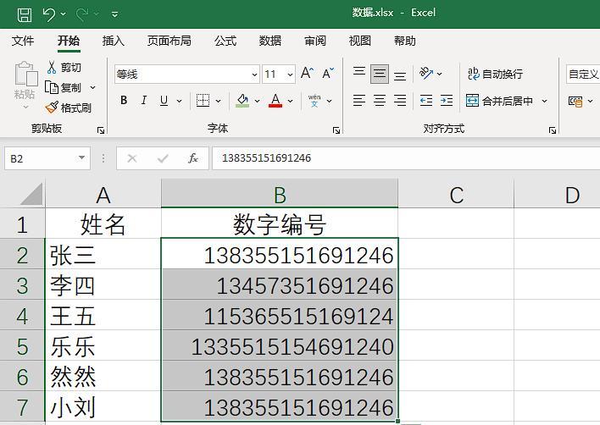Toggle Bold formatting
The width and height of the screenshot is (600, 425).
tap(124, 101)
